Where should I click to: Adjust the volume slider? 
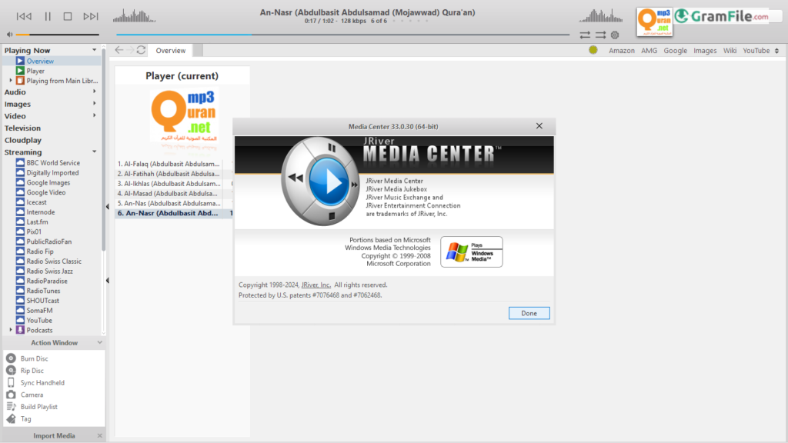coord(57,35)
